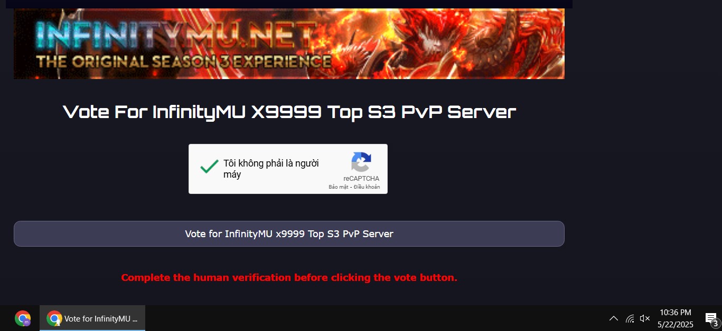Open the notification center icon with badge 3
The width and height of the screenshot is (722, 331).
712,319
